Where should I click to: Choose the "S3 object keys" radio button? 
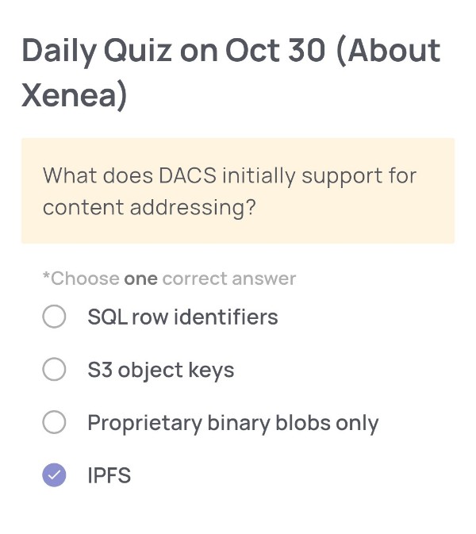54,370
